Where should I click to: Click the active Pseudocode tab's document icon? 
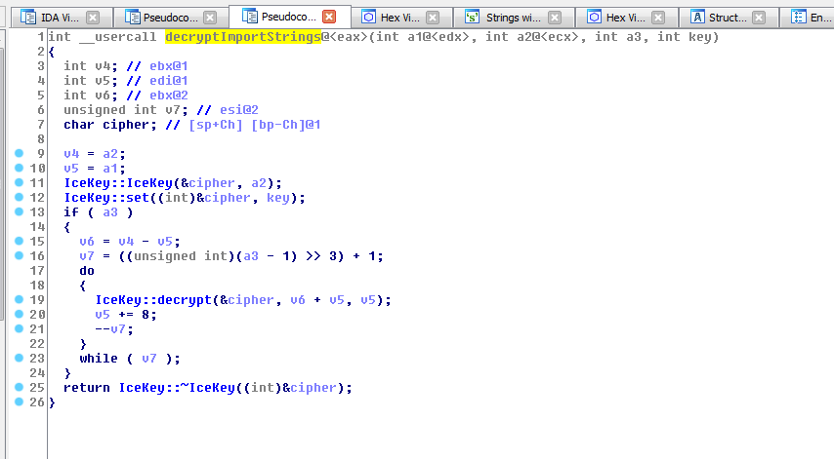249,17
